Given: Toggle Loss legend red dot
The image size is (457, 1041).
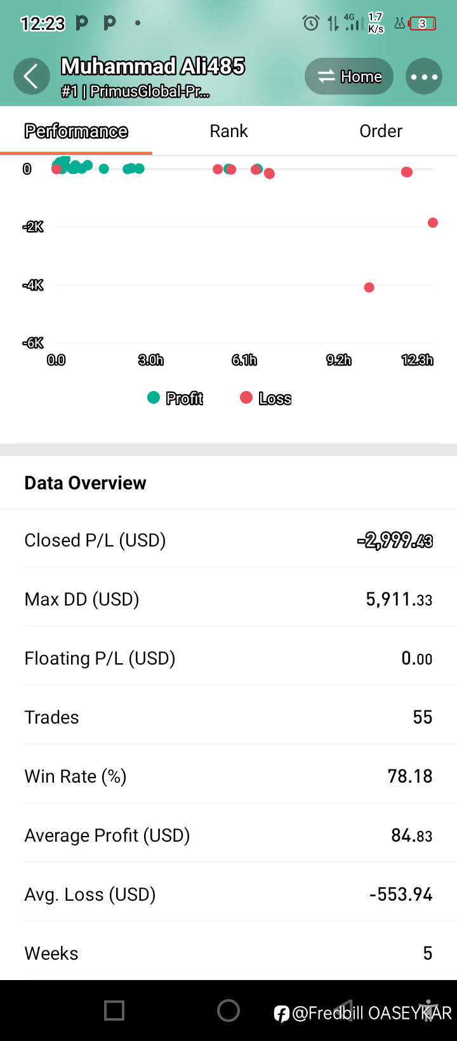Looking at the screenshot, I should (x=246, y=397).
